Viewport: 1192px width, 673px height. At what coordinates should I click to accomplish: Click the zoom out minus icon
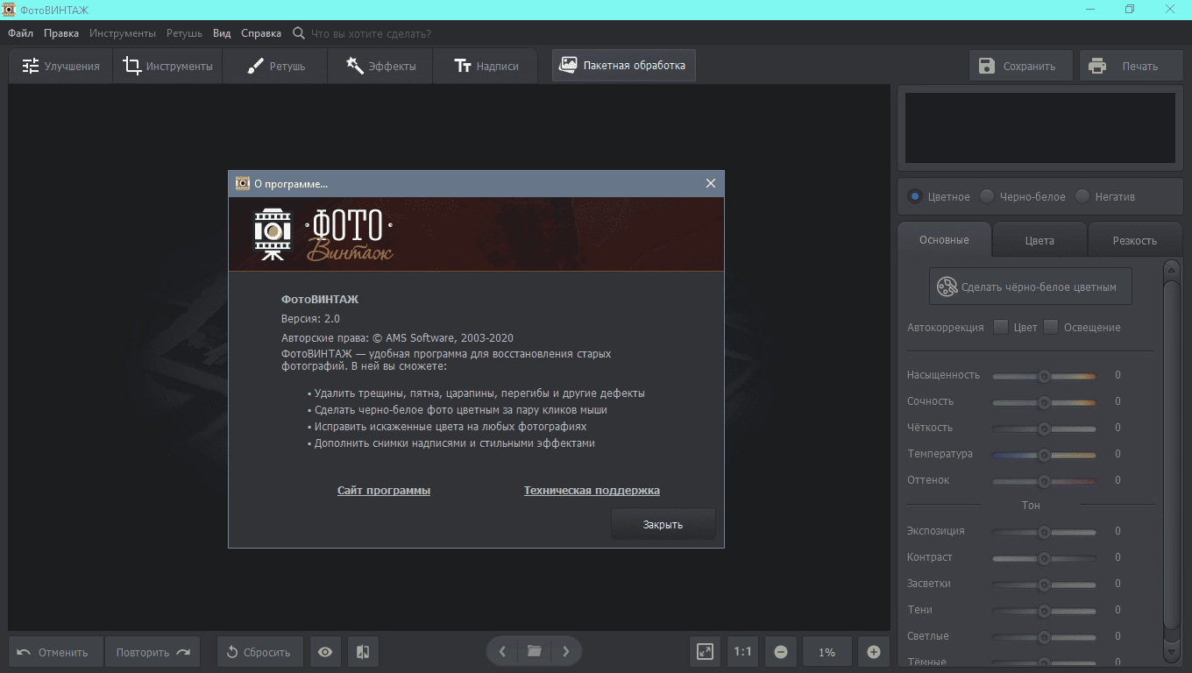(x=781, y=652)
